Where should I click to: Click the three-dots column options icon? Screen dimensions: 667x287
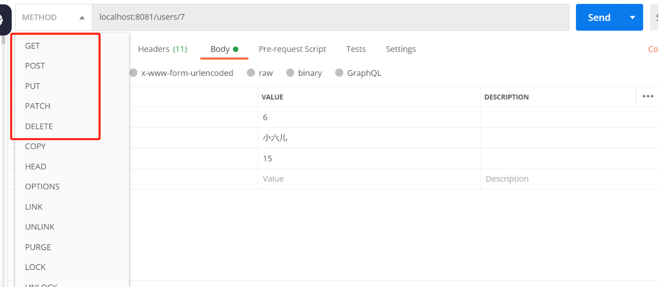pyautogui.click(x=648, y=96)
